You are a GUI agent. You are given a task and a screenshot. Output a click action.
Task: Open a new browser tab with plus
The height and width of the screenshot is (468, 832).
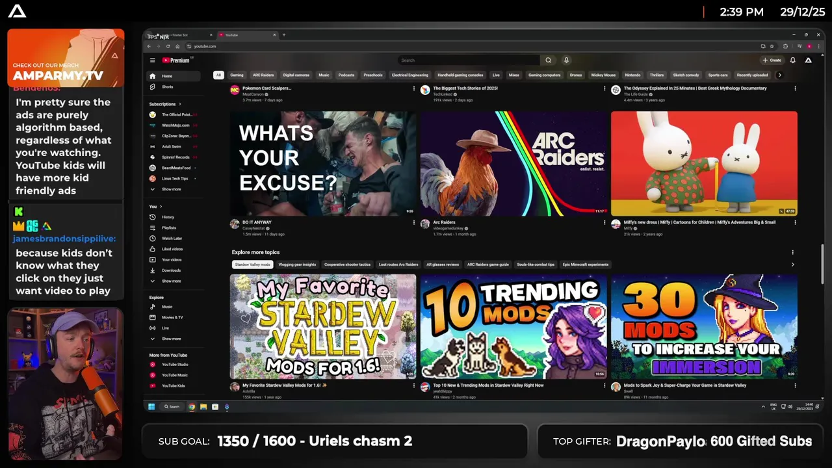[283, 35]
